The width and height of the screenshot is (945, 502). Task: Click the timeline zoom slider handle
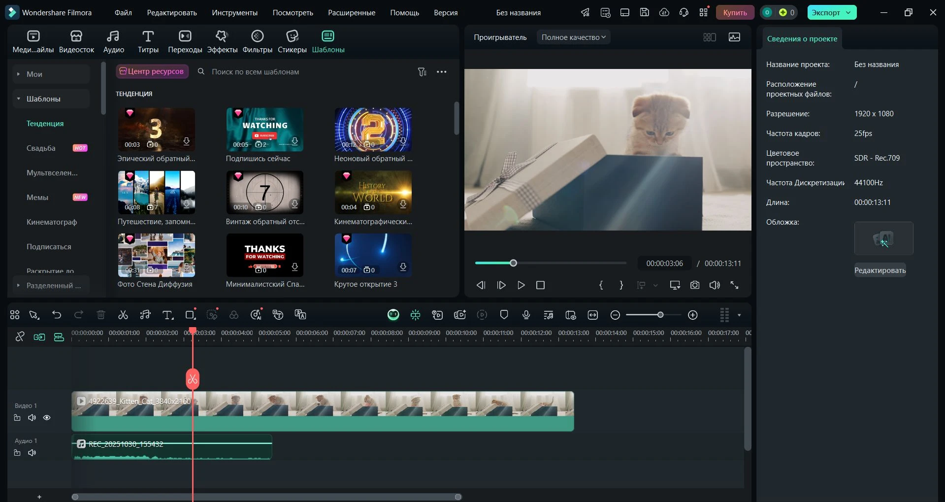[x=660, y=315]
